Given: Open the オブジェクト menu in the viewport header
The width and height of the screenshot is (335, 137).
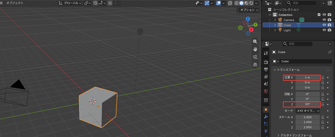Looking at the screenshot, I should point(15,3).
